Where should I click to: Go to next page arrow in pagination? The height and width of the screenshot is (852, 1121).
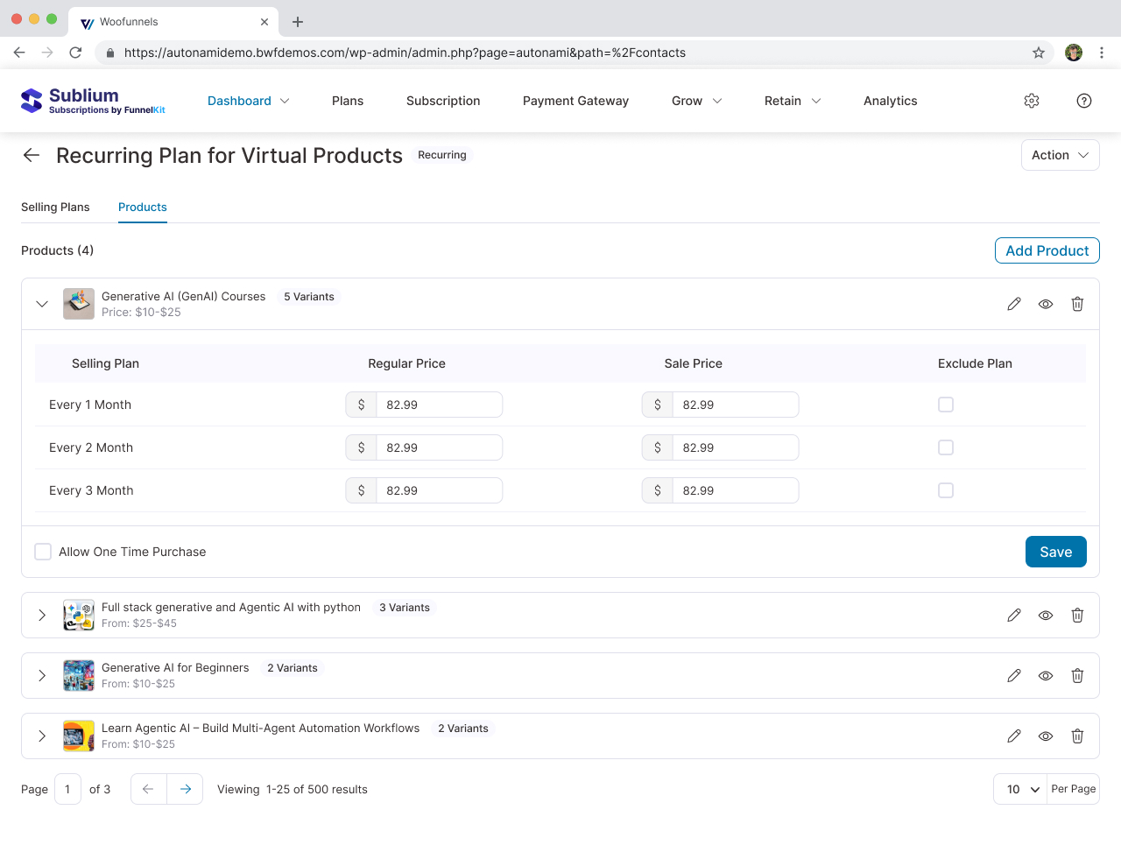coord(186,789)
